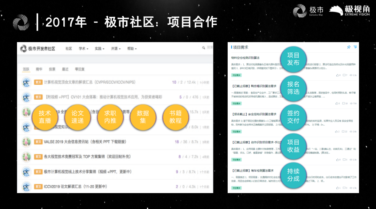This screenshot has height=209, width=376.
Task: Click author avatar of VALSE 2019 post
Action: tap(26, 142)
